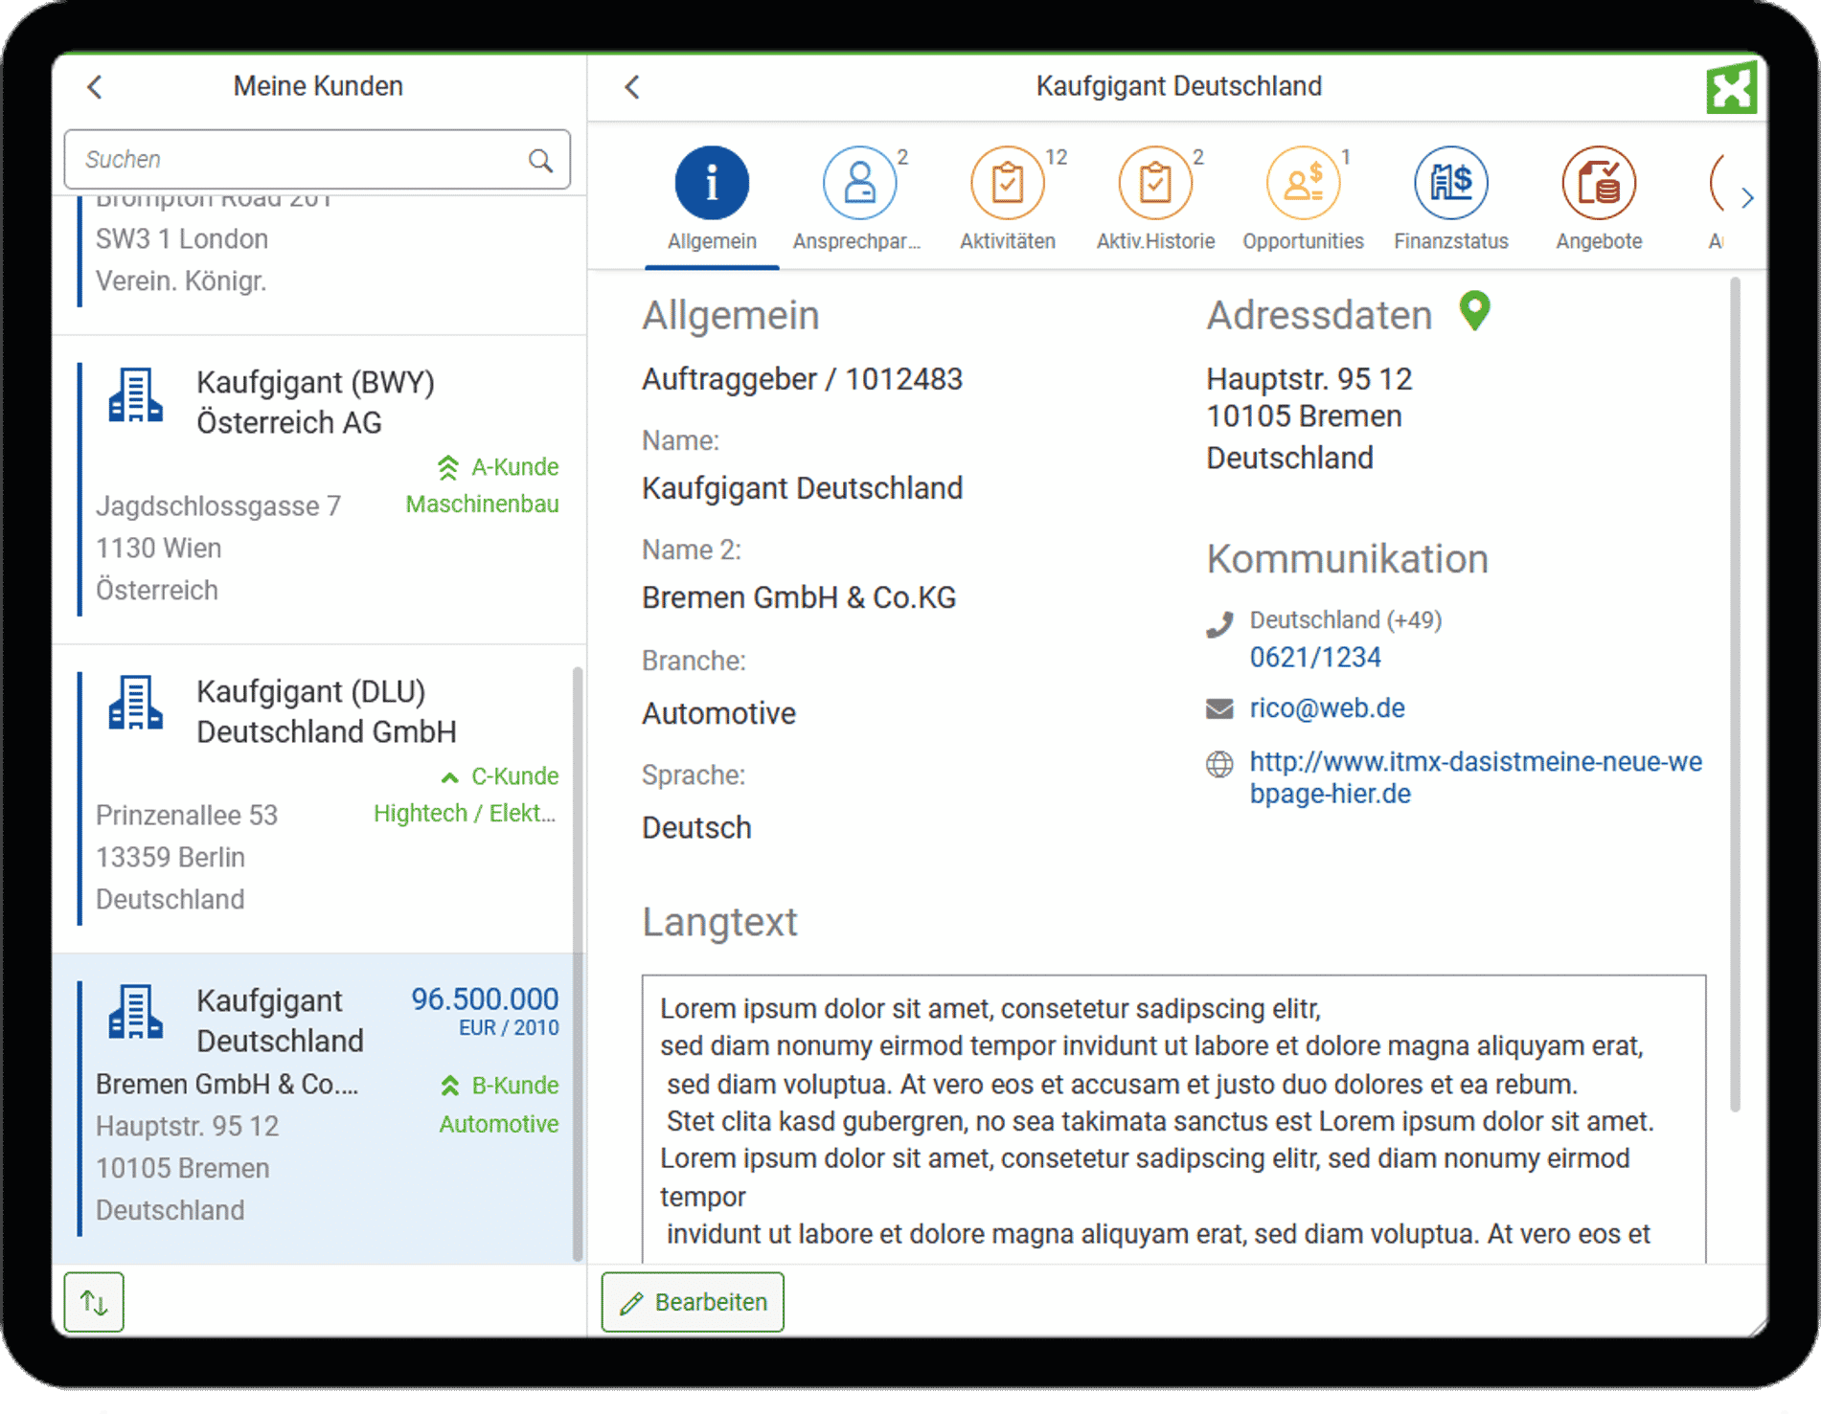
Task: Click the search magnifier icon
Action: click(541, 160)
